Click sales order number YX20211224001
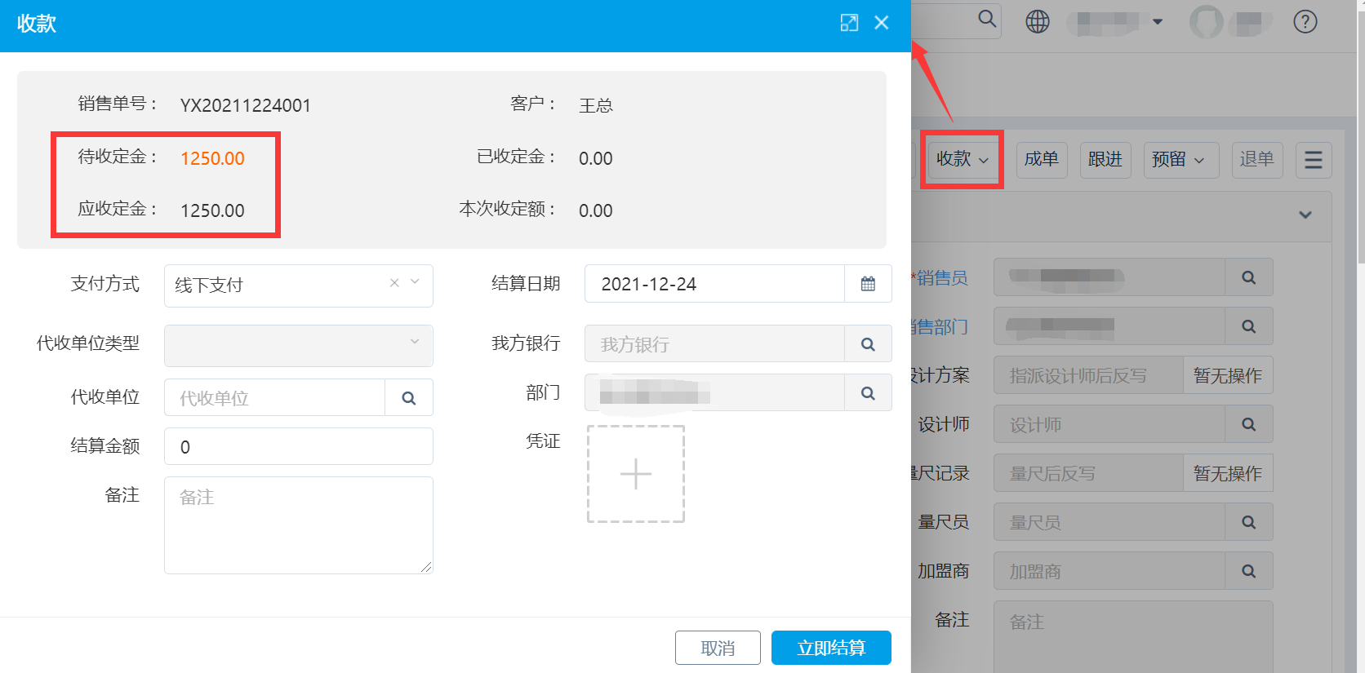The image size is (1365, 673). (246, 105)
